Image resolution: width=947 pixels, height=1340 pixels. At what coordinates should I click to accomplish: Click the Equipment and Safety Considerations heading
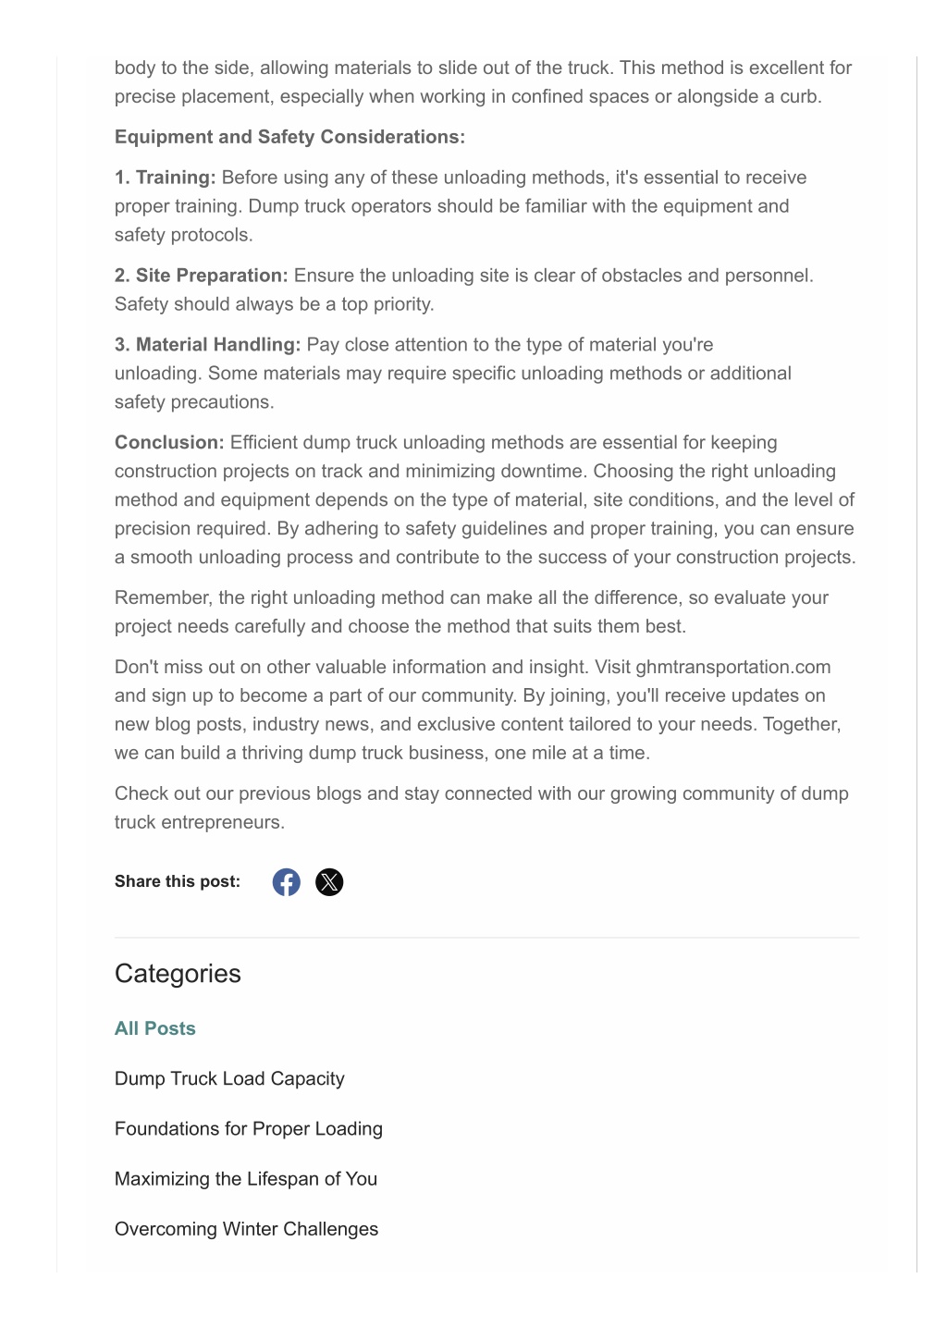[290, 137]
